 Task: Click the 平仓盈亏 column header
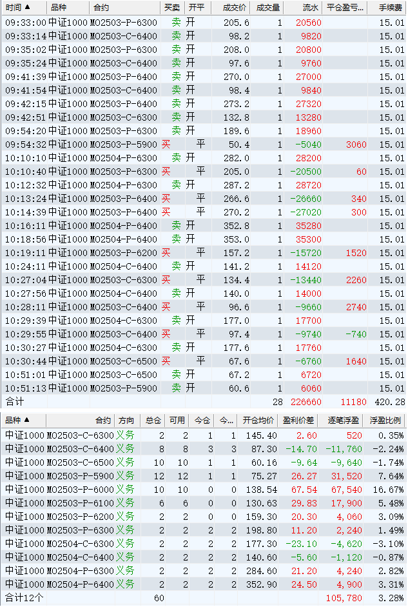point(345,8)
